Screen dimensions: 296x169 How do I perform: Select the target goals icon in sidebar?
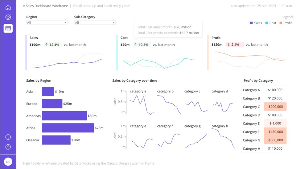(8, 17)
